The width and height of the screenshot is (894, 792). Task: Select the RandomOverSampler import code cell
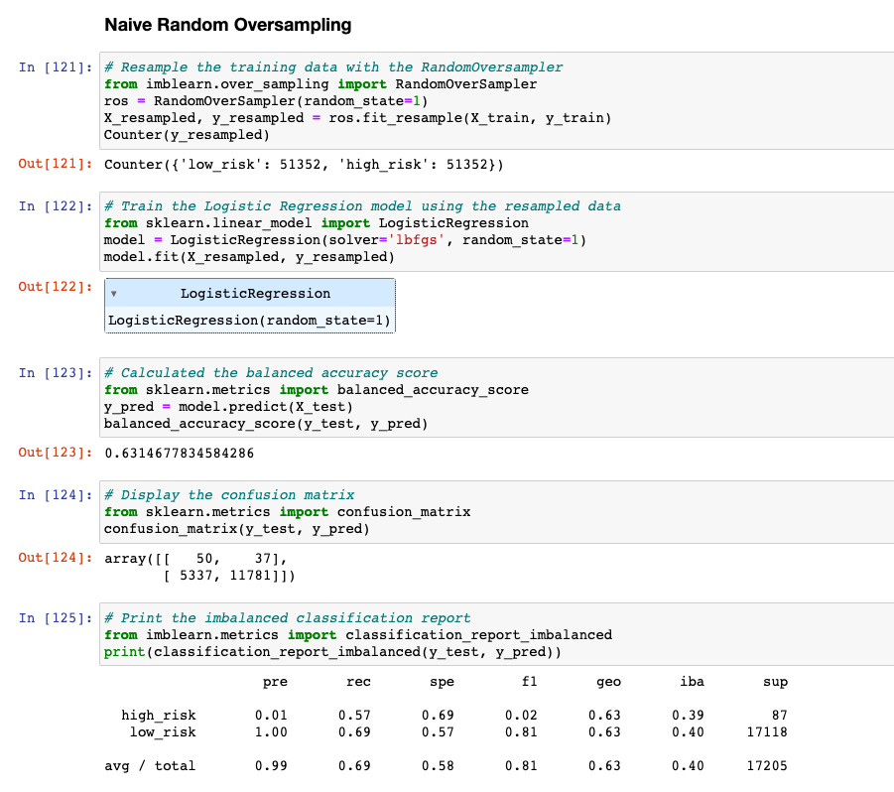(397, 99)
